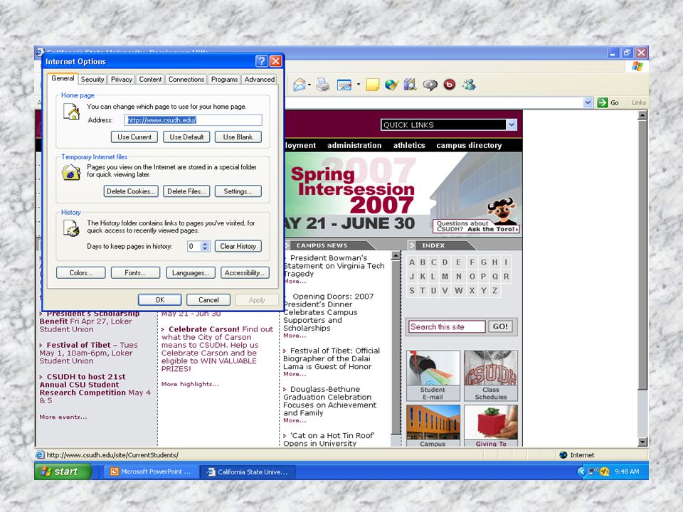
Task: Select the Advanced tab
Action: coord(259,79)
